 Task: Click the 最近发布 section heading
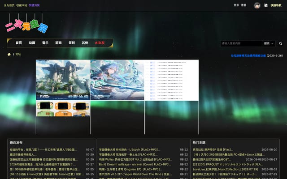(16, 142)
